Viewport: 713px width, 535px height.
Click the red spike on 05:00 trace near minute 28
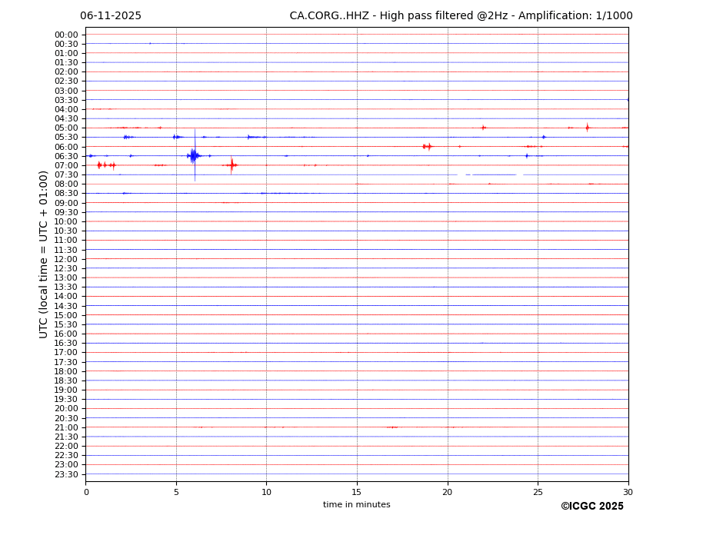[587, 128]
